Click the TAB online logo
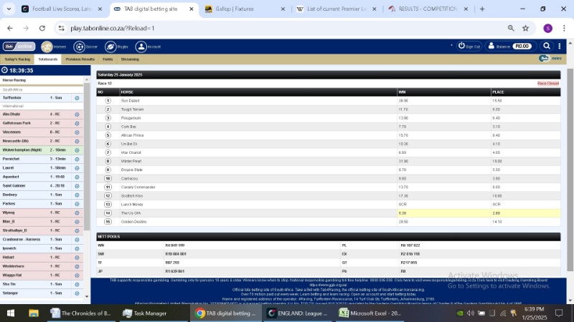The width and height of the screenshot is (574, 322). (18, 47)
